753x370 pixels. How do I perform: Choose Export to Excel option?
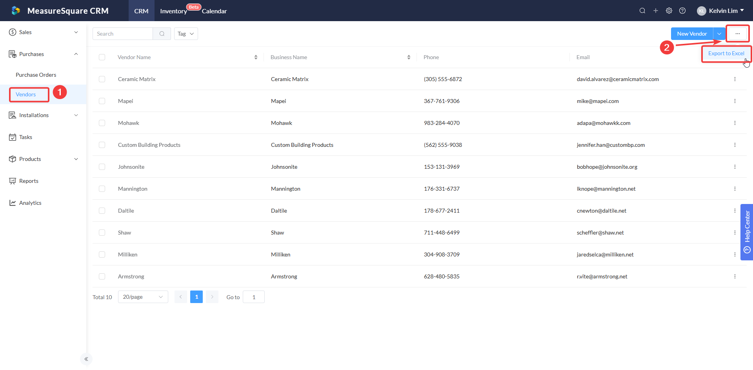tap(726, 53)
